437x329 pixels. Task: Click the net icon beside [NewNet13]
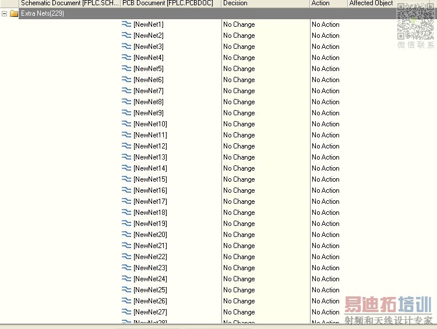pos(126,157)
